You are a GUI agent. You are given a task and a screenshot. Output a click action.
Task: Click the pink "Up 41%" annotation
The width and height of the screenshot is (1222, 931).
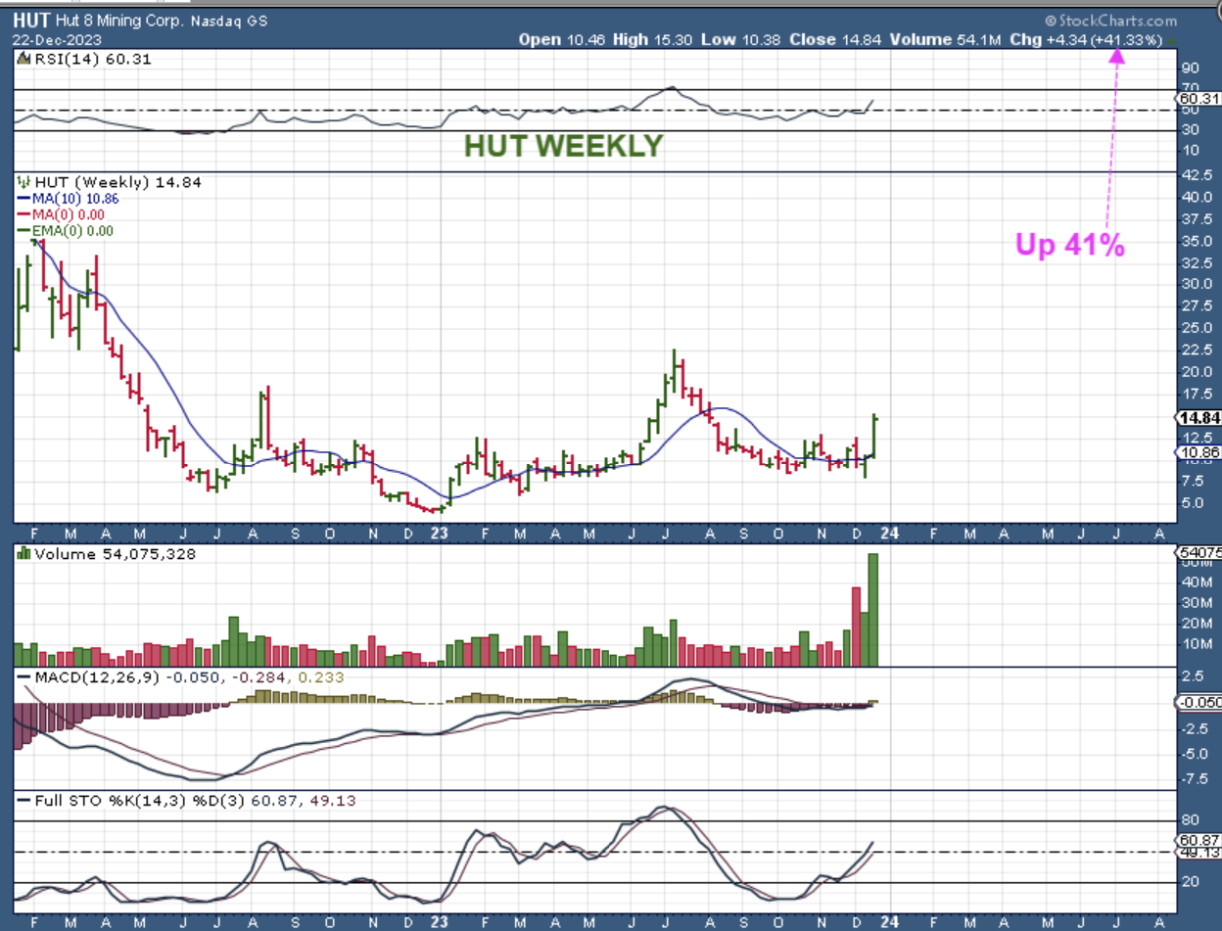click(1069, 245)
